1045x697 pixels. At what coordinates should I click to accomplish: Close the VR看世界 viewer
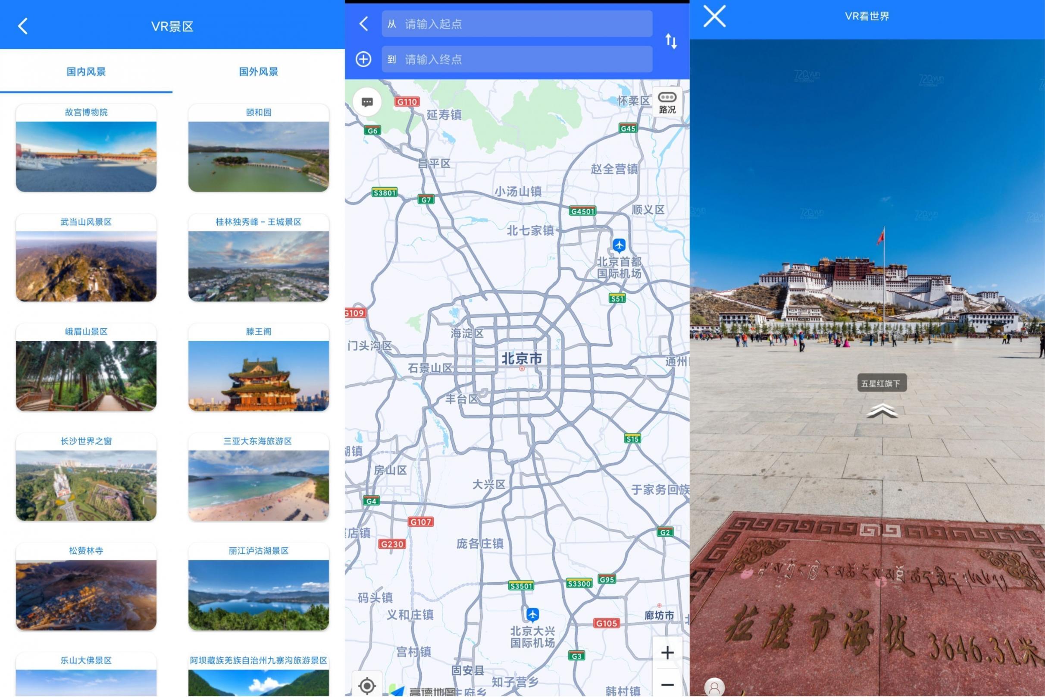(x=714, y=16)
